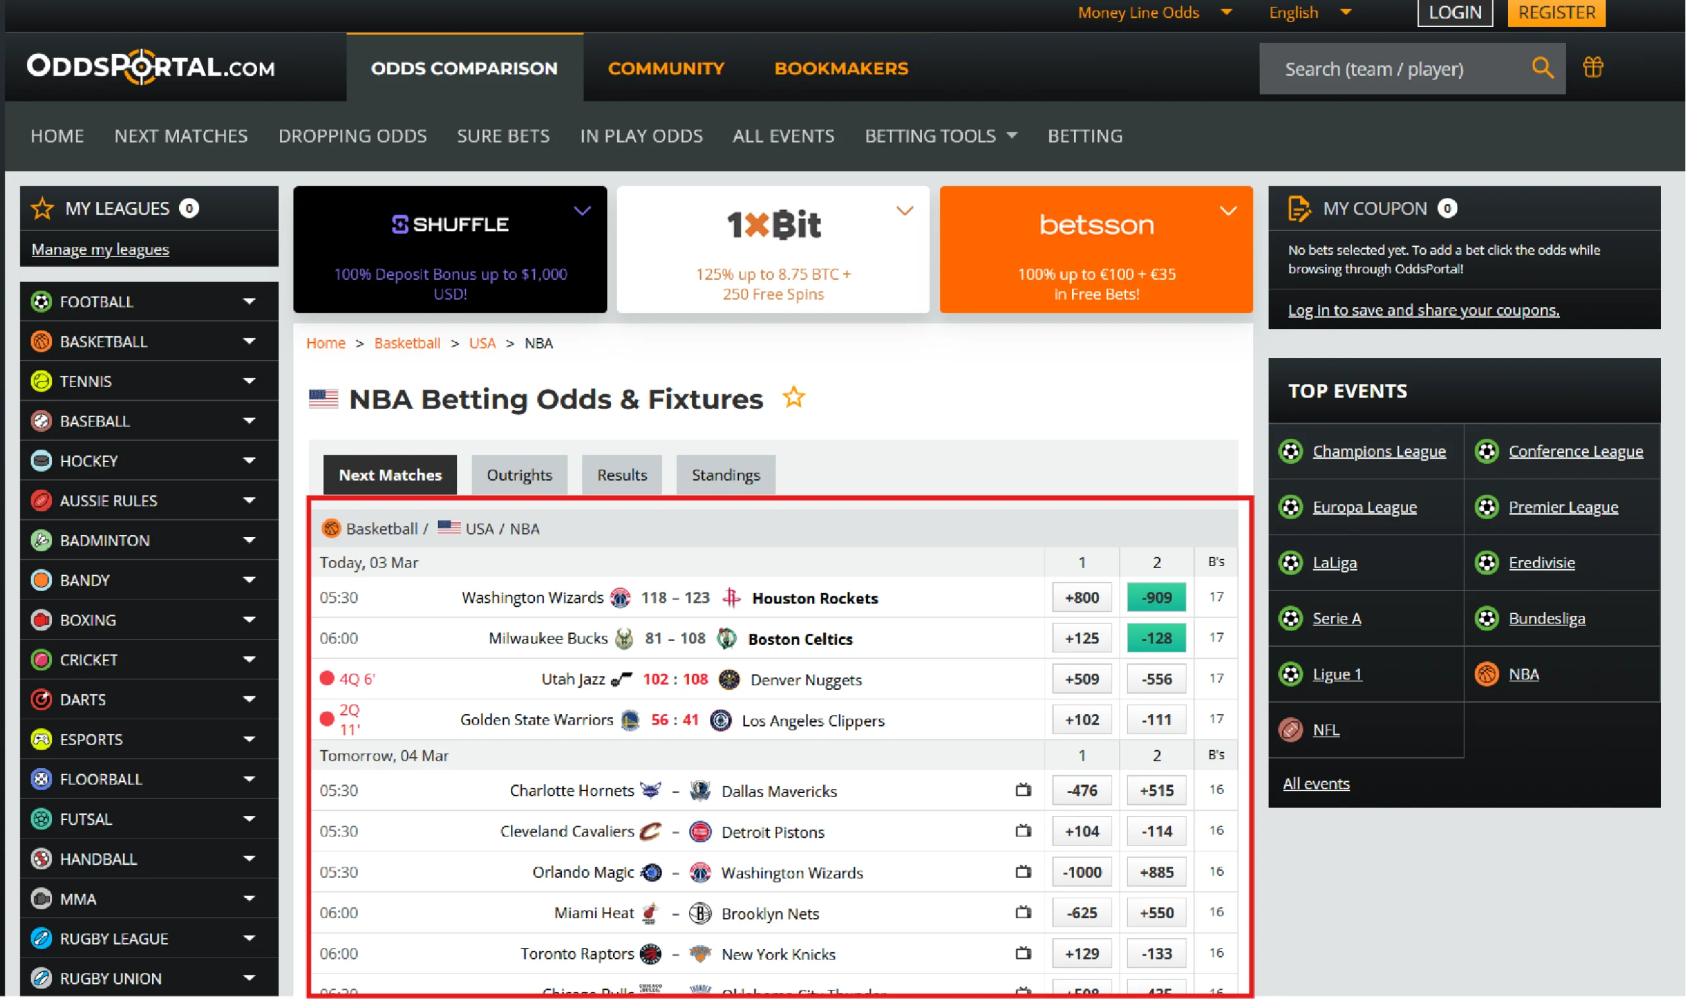This screenshot has width=1686, height=999.
Task: Click the Cricket icon in sidebar
Action: click(x=41, y=659)
